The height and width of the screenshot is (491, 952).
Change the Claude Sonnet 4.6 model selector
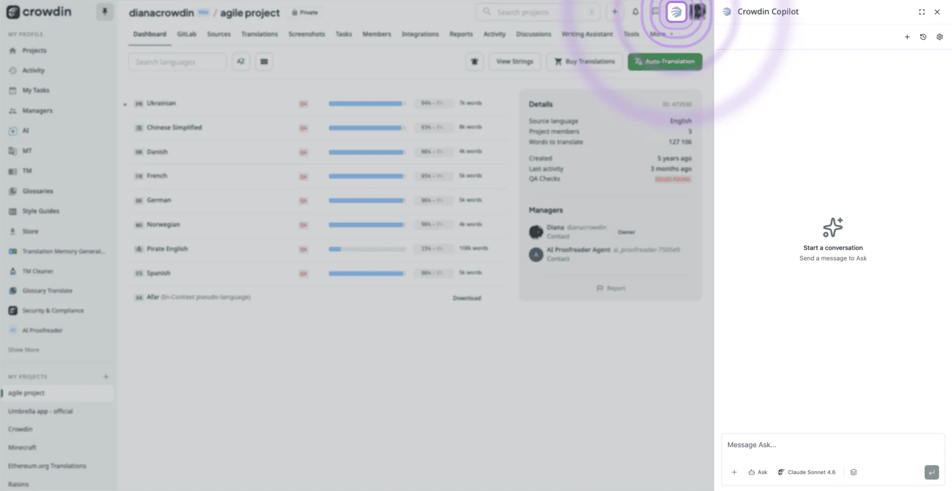tap(806, 472)
